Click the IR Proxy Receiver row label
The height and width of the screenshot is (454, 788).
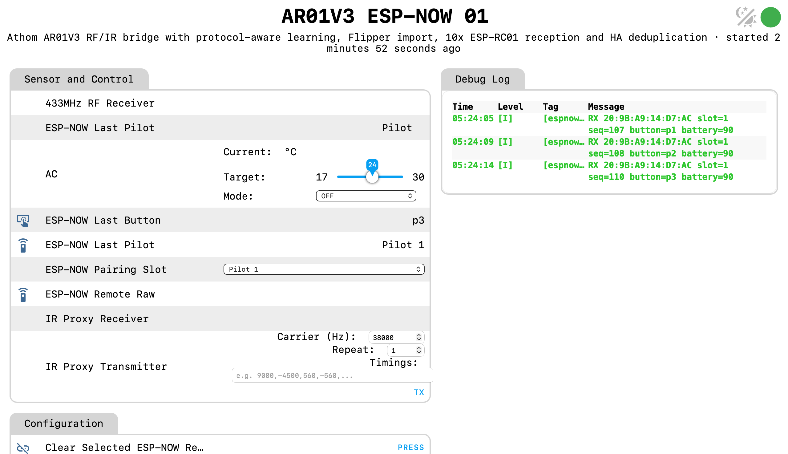[97, 319]
